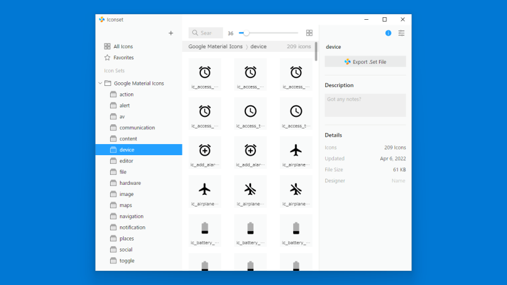Click the Designer Name field
507x285 pixels.
(x=398, y=181)
